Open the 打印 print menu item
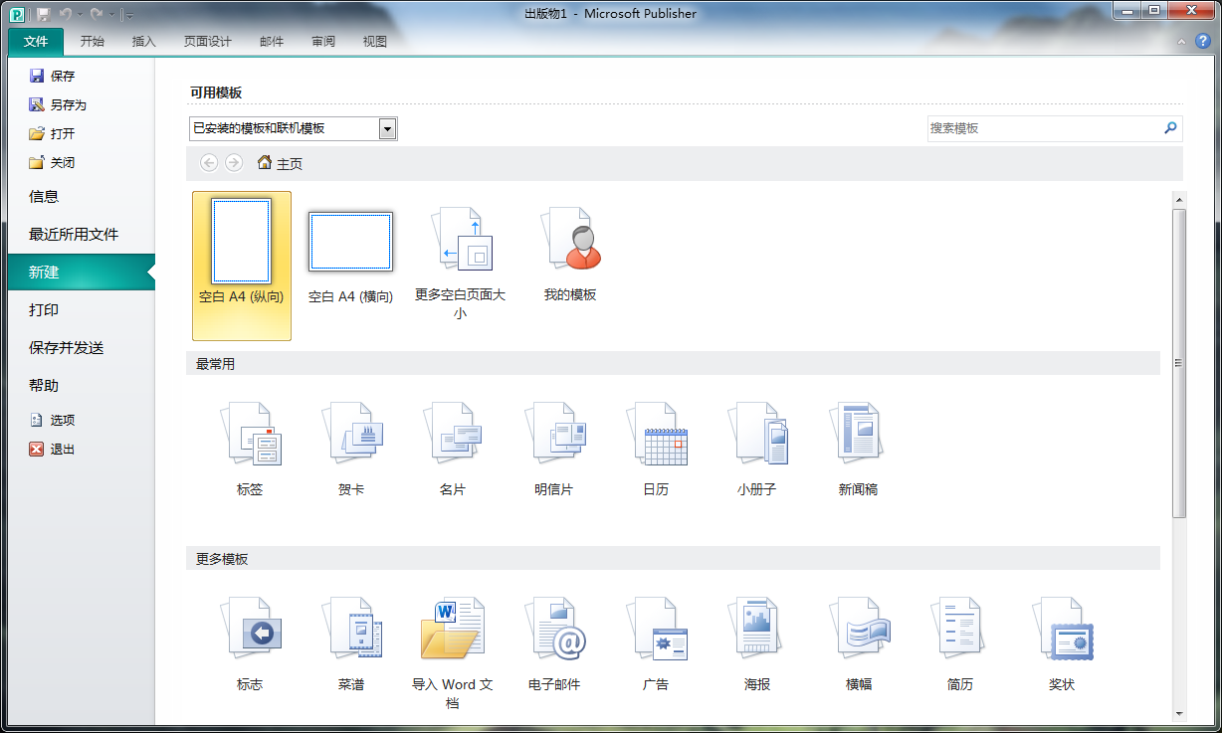 (x=44, y=310)
